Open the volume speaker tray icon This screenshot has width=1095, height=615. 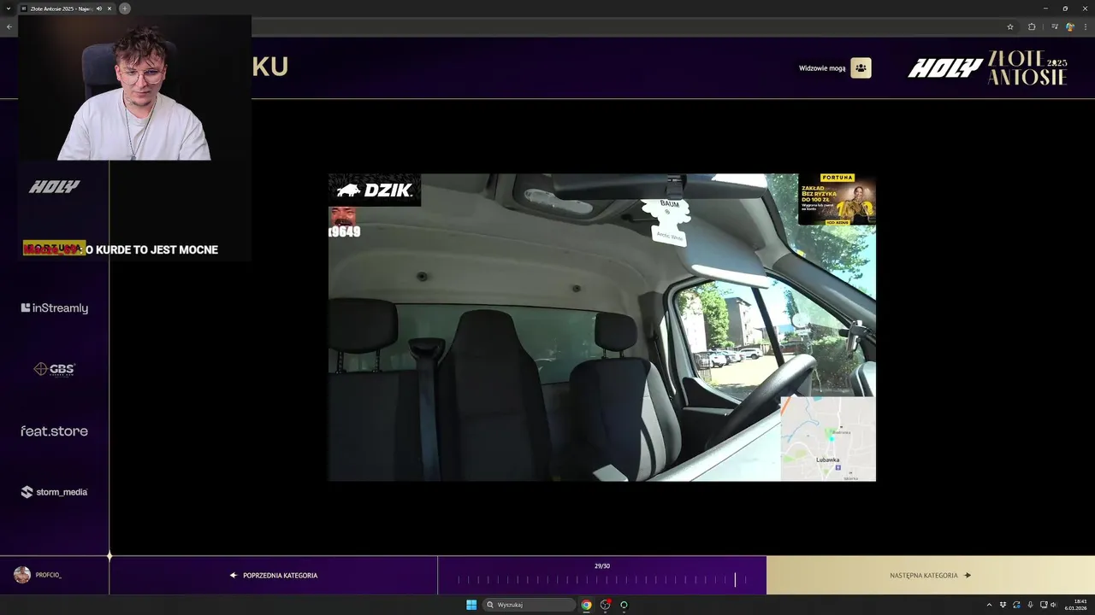pyautogui.click(x=1054, y=605)
